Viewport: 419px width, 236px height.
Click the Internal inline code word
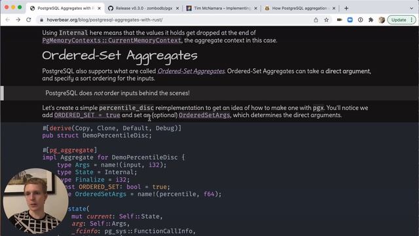pos(73,33)
